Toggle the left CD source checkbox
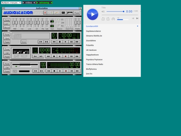The image size is (181, 136). (57, 19)
